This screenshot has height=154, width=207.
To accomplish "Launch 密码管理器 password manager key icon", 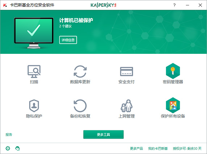I will (x=173, y=71).
